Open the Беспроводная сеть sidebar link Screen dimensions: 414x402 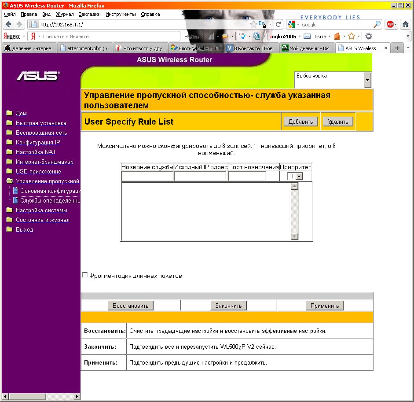[41, 133]
